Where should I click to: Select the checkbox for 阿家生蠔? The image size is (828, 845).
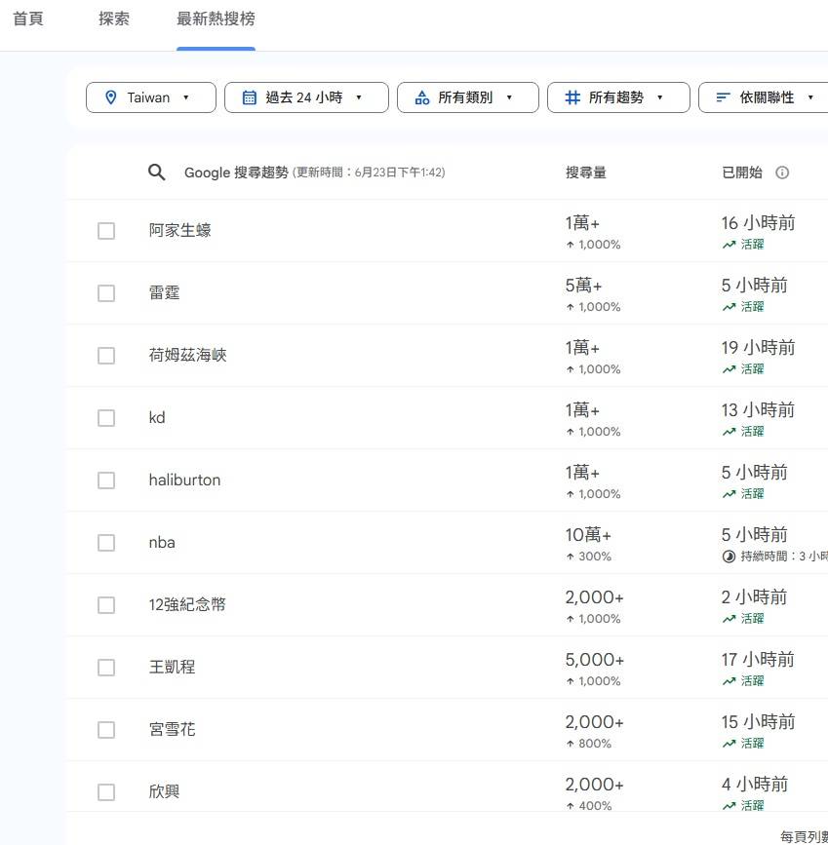point(106,231)
